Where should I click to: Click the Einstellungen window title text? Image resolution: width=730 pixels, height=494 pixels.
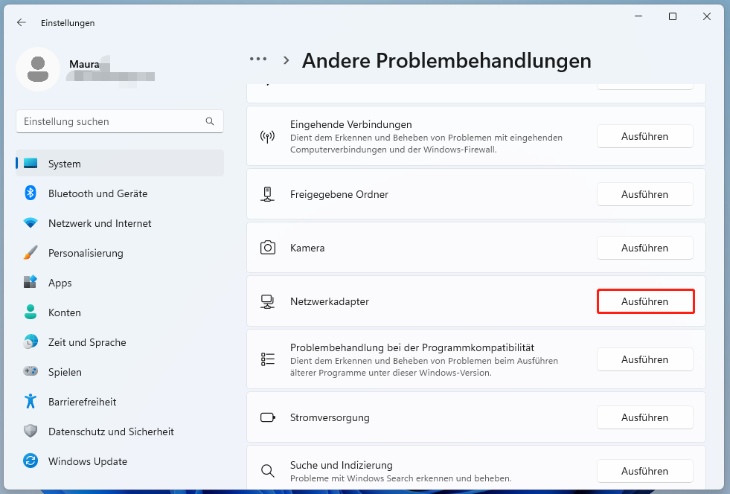coord(68,23)
